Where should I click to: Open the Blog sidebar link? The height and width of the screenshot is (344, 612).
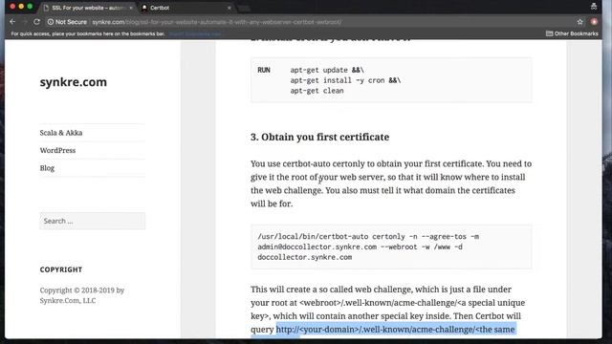tap(47, 168)
